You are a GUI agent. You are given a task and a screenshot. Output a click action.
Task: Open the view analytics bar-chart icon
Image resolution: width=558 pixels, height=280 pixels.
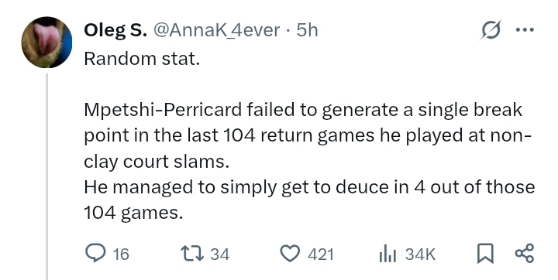pos(387,254)
